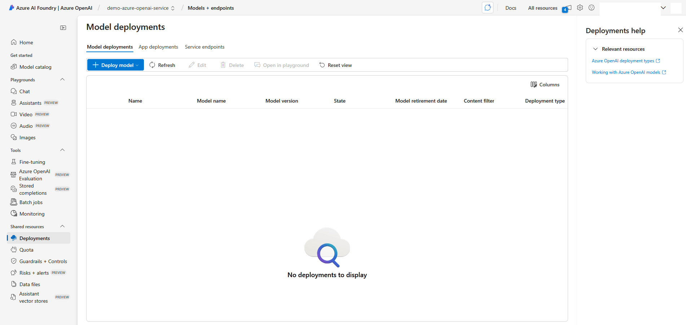686x325 pixels.
Task: Collapse the Shared resources section
Action: pos(62,226)
